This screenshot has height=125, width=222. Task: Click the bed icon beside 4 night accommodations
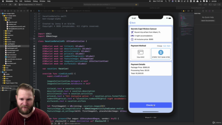pos(132,36)
